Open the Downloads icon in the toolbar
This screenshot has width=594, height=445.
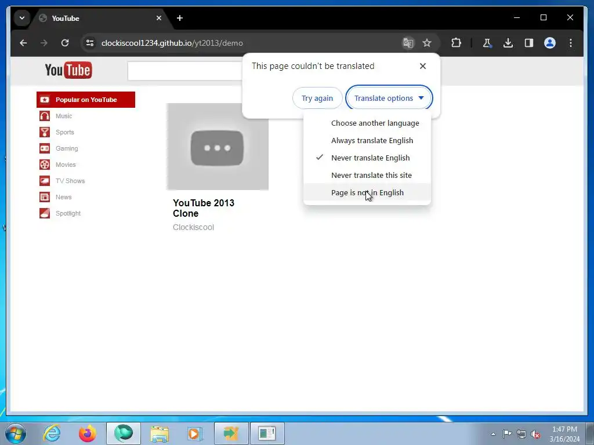[508, 43]
